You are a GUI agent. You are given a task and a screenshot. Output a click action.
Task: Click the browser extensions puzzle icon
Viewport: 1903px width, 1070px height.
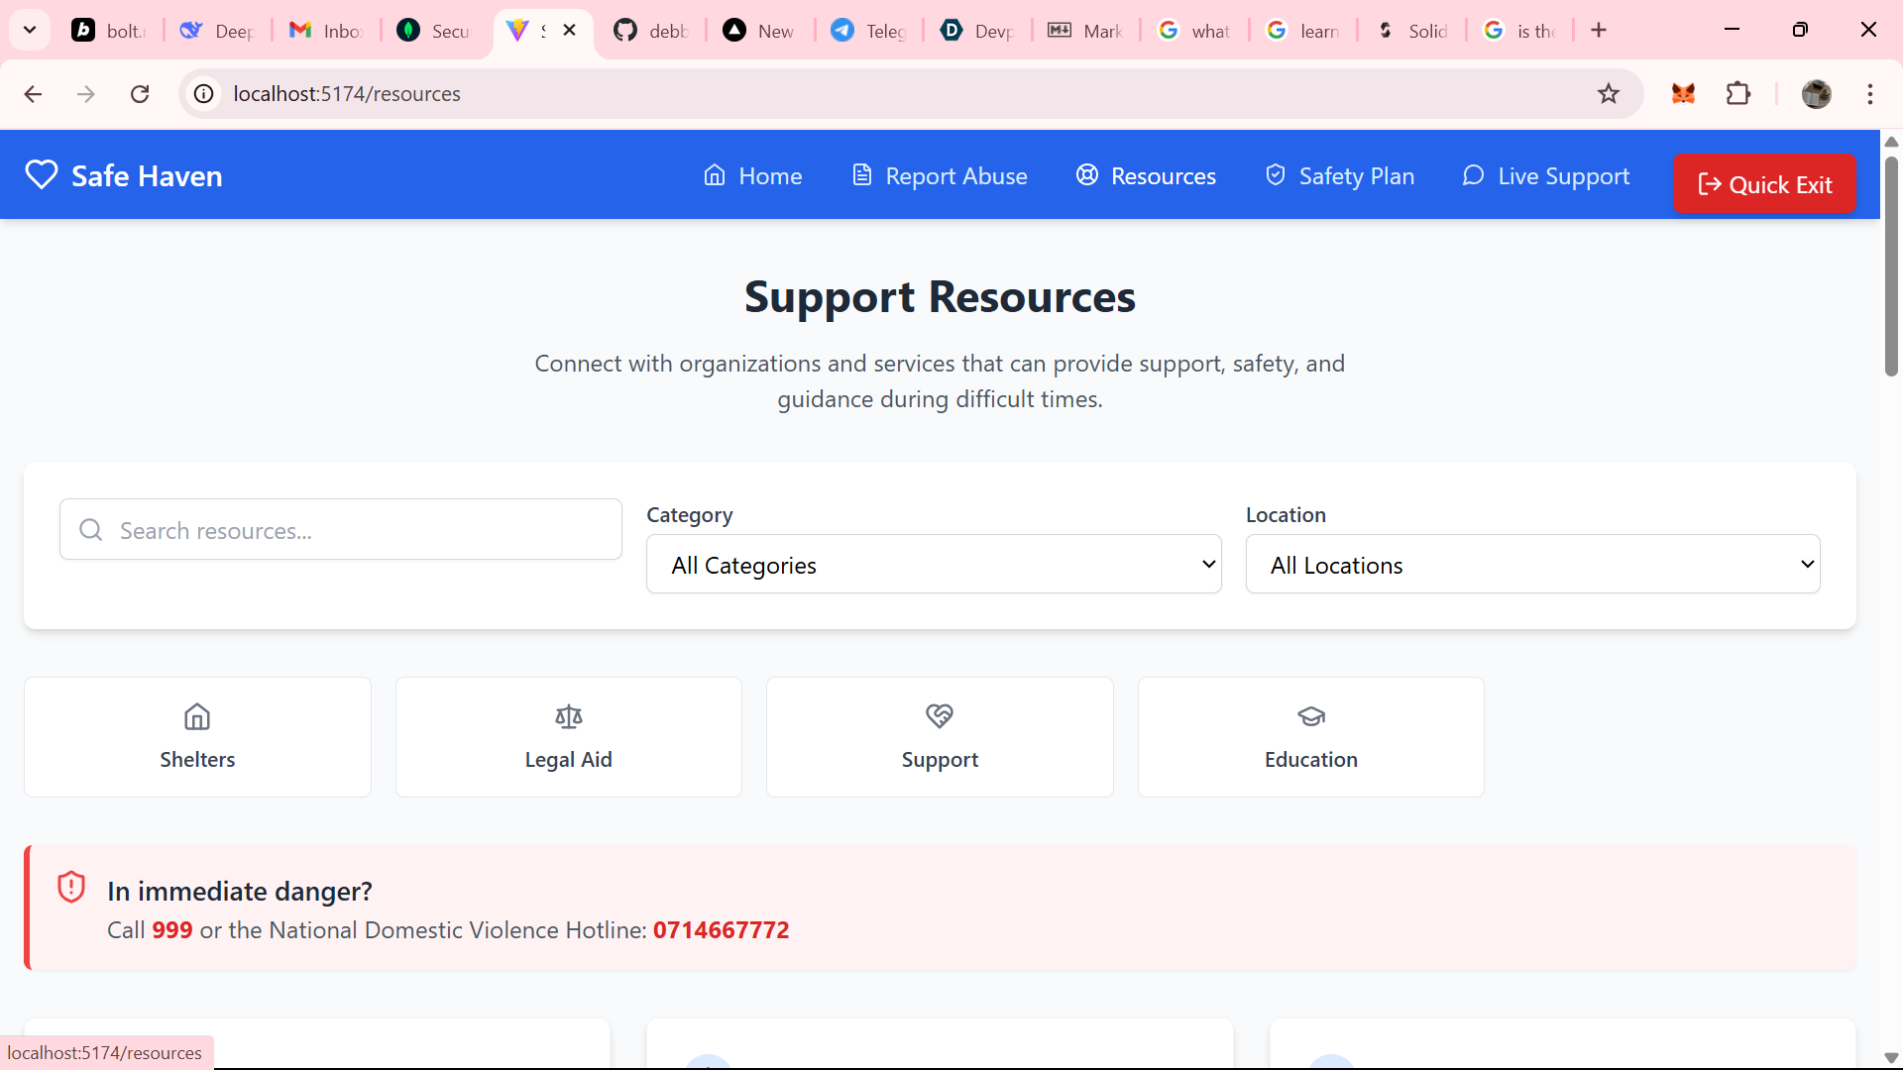(x=1739, y=93)
